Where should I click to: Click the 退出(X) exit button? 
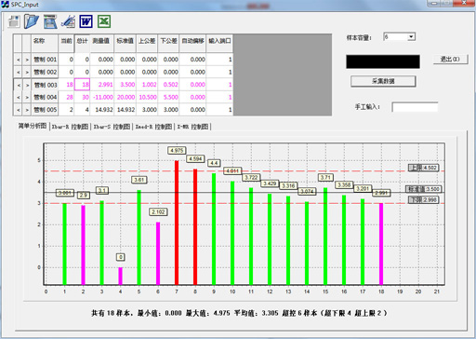coord(450,59)
